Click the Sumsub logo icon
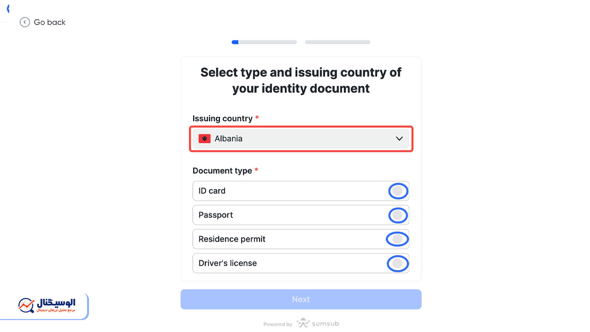 (303, 323)
